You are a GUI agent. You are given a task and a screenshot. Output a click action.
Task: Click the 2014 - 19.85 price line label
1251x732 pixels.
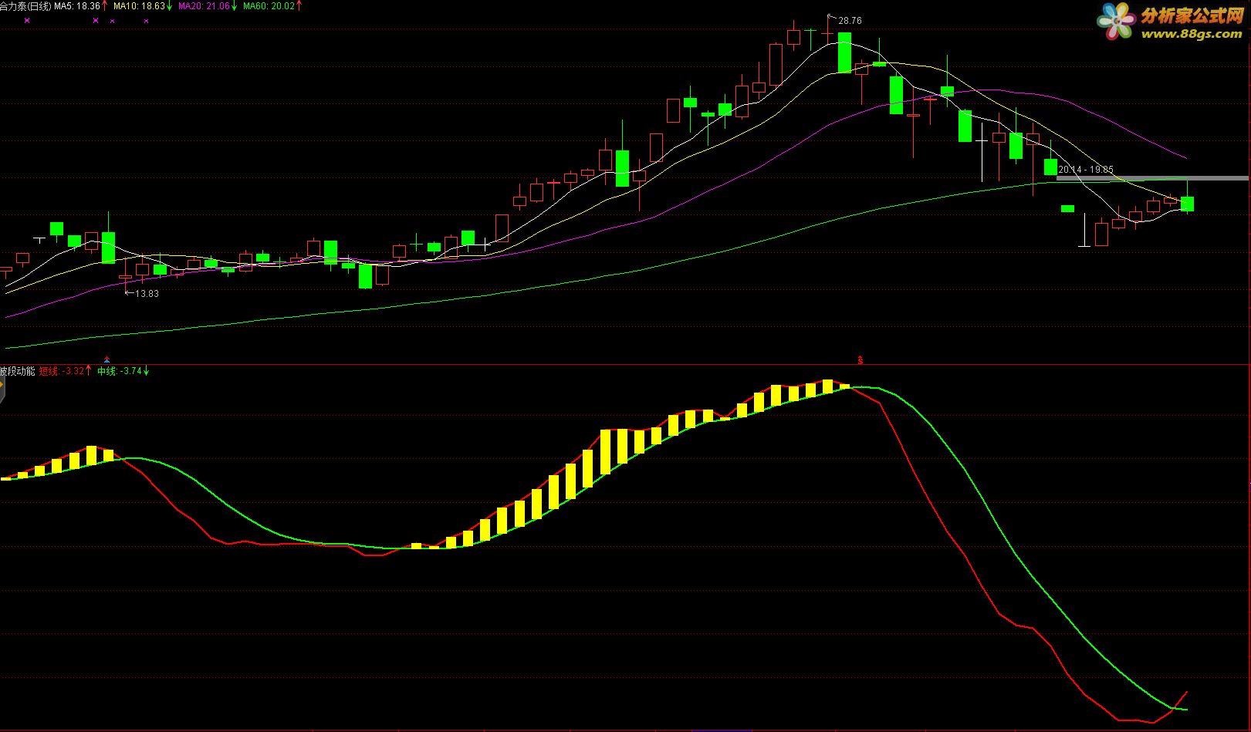1086,170
